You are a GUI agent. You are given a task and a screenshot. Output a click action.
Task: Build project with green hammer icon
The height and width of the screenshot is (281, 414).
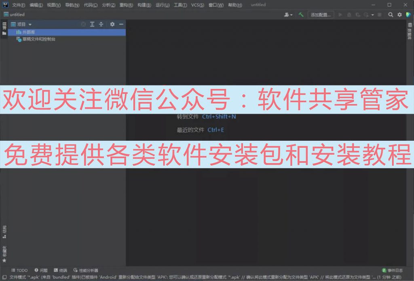click(301, 15)
